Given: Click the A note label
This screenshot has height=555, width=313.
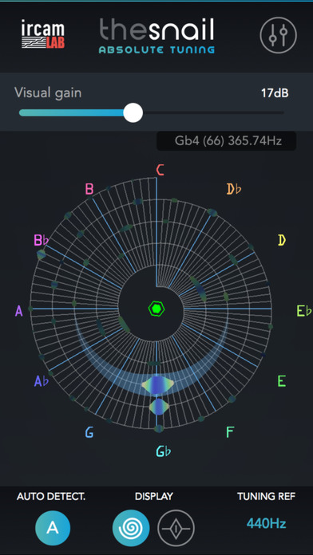Looking at the screenshot, I should (19, 311).
